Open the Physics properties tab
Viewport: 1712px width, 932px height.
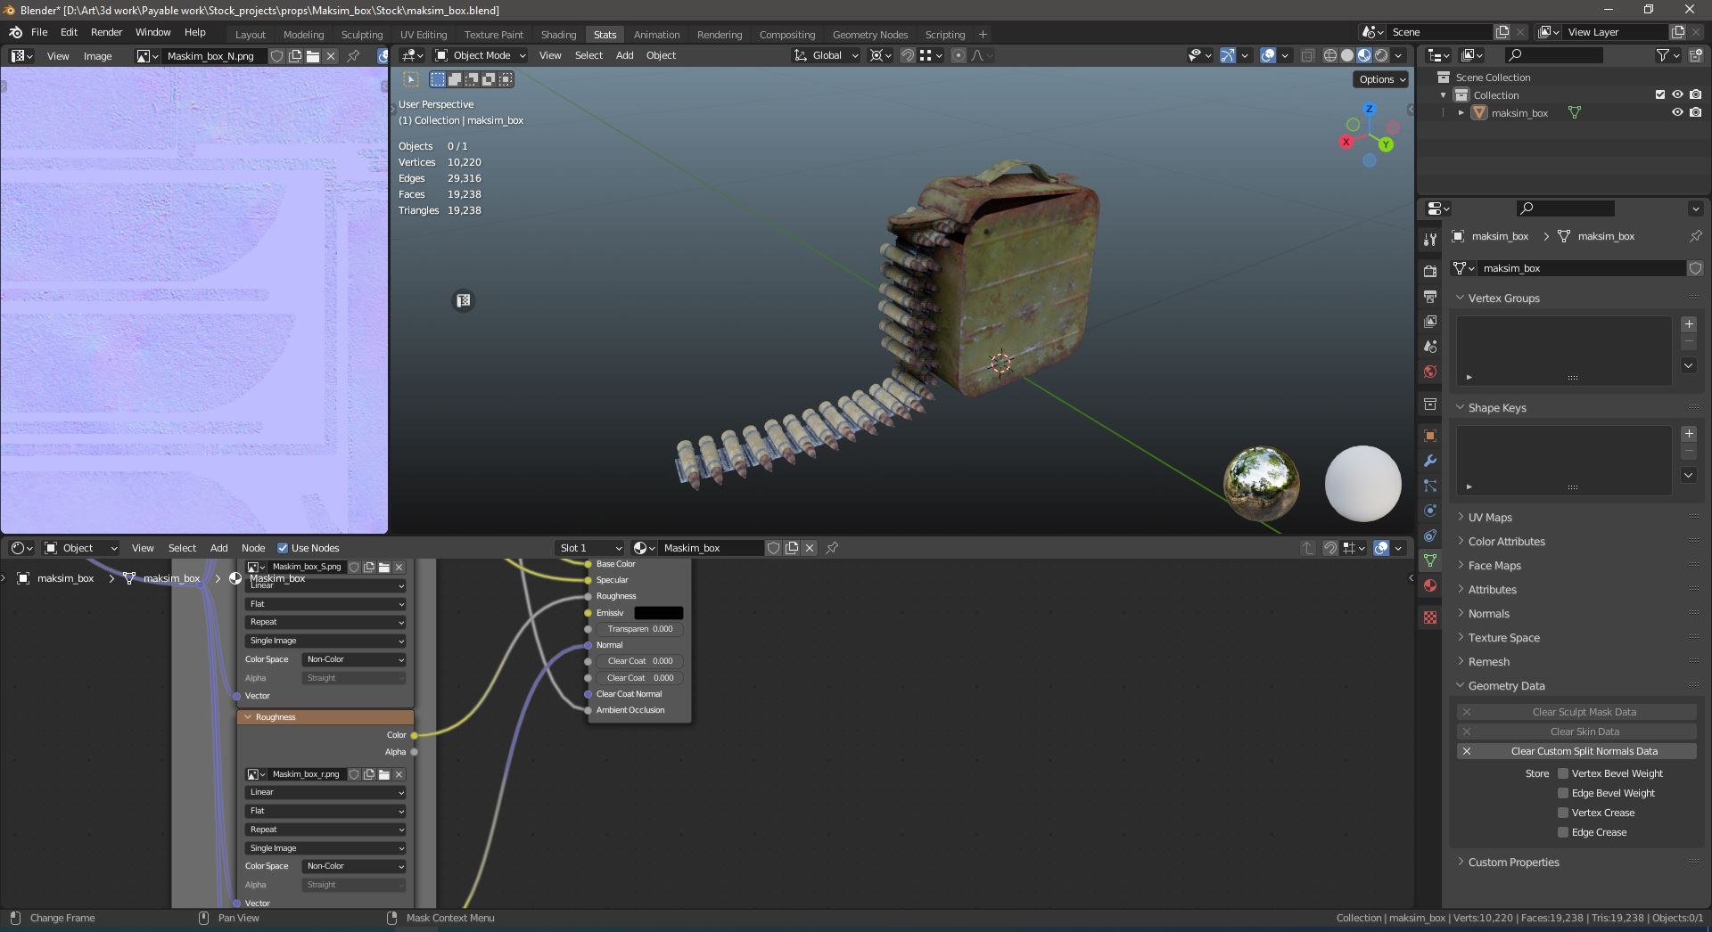point(1430,511)
